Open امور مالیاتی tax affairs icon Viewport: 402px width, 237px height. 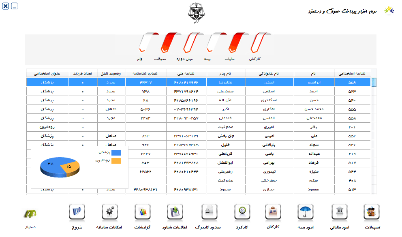339,212
